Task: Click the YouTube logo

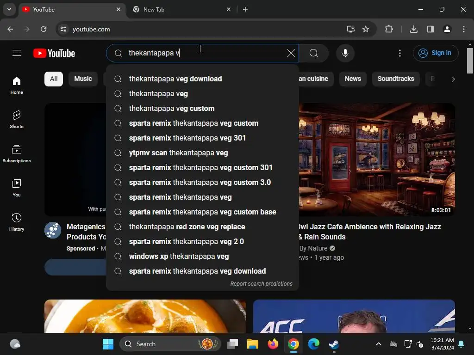Action: tap(54, 53)
